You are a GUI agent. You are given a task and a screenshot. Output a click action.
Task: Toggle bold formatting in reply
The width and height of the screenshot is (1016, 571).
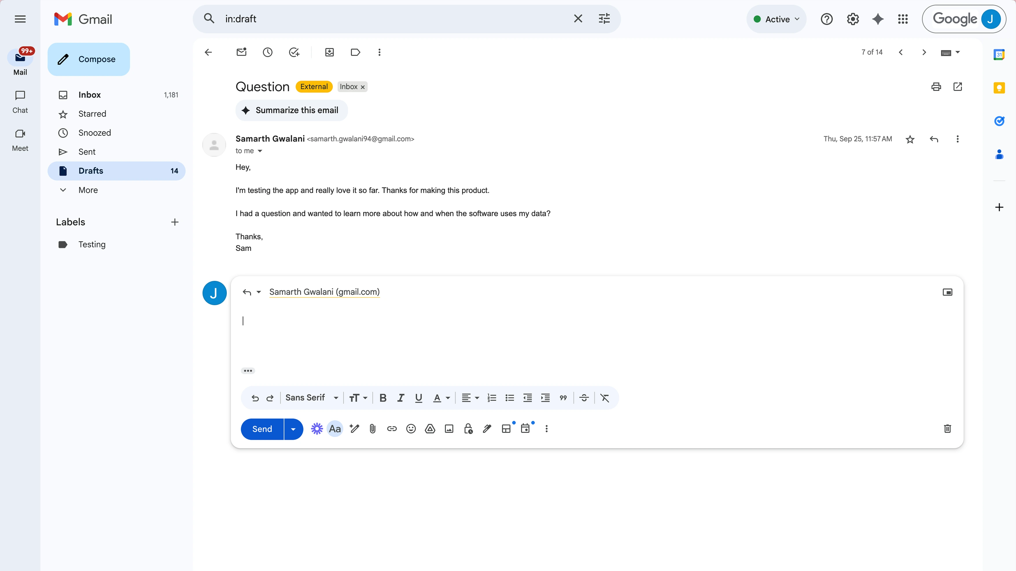(x=382, y=398)
